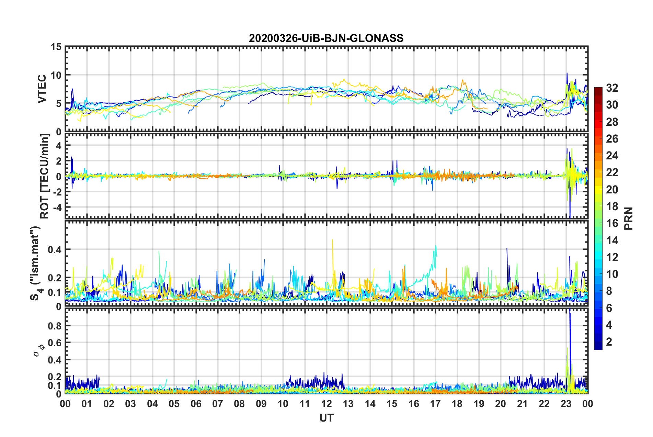The image size is (653, 437).
Task: Click colorbar tick label 32
Action: pos(612,88)
